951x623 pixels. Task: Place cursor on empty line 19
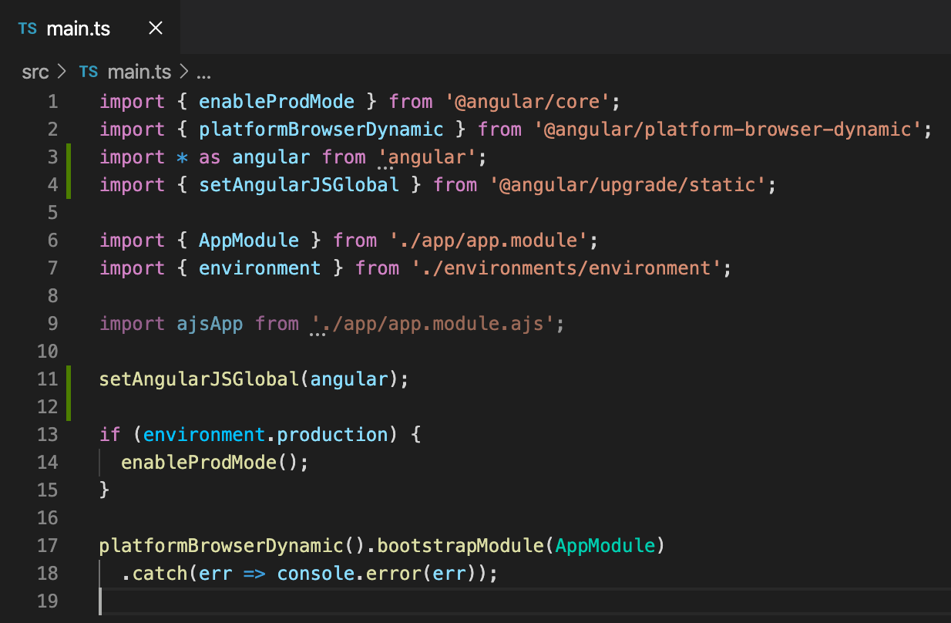(x=524, y=601)
